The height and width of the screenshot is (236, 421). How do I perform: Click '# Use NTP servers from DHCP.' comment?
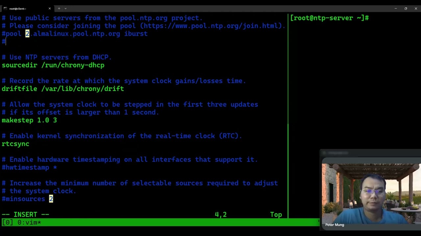[57, 57]
